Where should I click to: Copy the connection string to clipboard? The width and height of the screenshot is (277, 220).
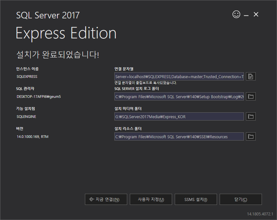coord(251,77)
